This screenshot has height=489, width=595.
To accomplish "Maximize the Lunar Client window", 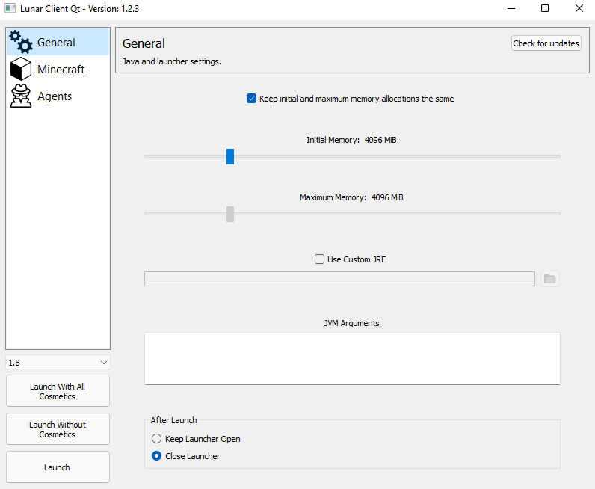I will [x=545, y=9].
